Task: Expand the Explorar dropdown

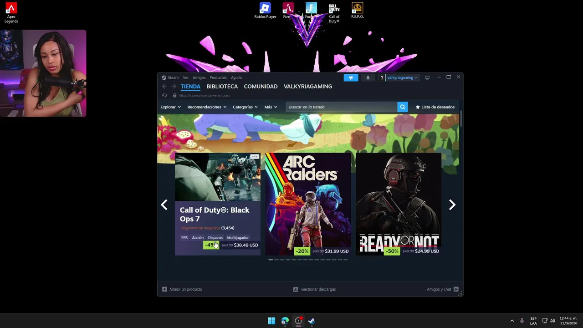Action: tap(170, 107)
